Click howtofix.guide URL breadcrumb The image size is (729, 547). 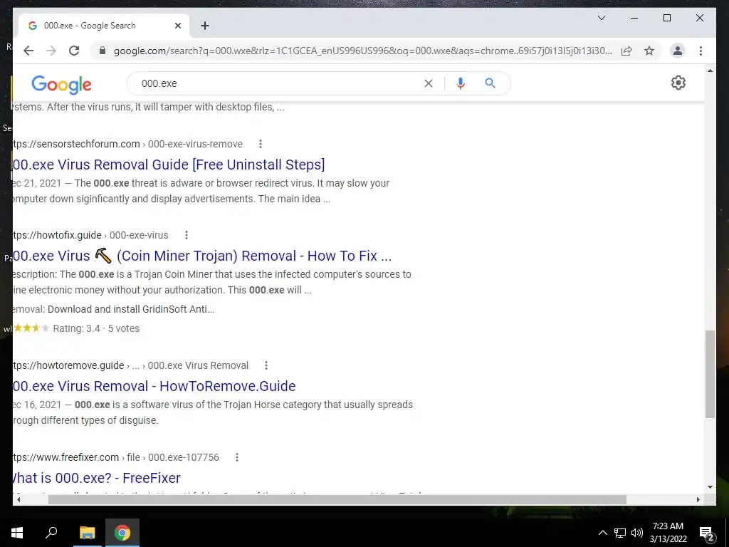click(x=90, y=235)
